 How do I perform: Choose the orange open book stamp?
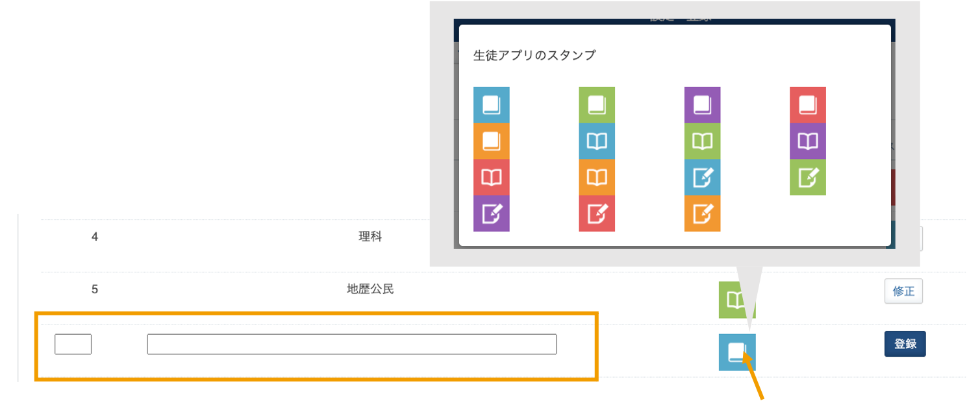pyautogui.click(x=597, y=177)
